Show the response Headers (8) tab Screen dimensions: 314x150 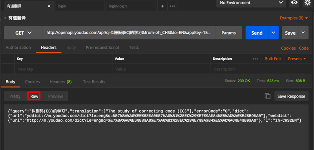61,82
